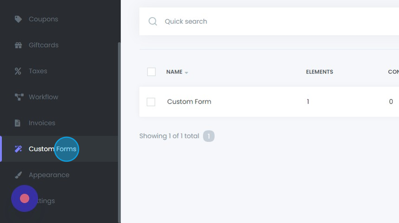This screenshot has width=399, height=223.
Task: Click the Custom Forms magic wand icon
Action: 18,149
